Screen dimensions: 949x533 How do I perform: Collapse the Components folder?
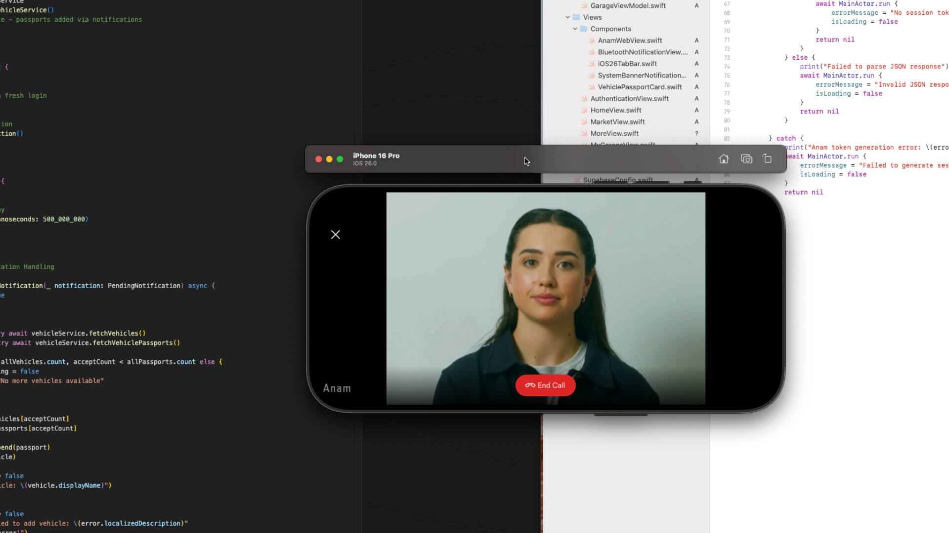575,29
